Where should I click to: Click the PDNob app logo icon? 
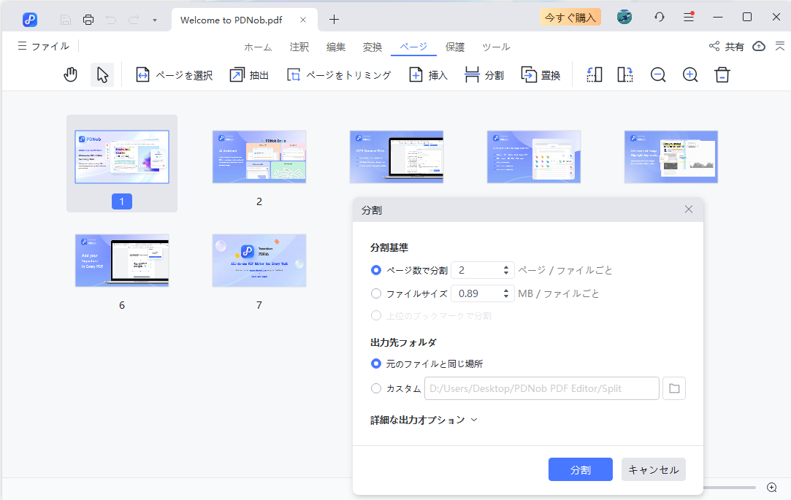pos(30,20)
